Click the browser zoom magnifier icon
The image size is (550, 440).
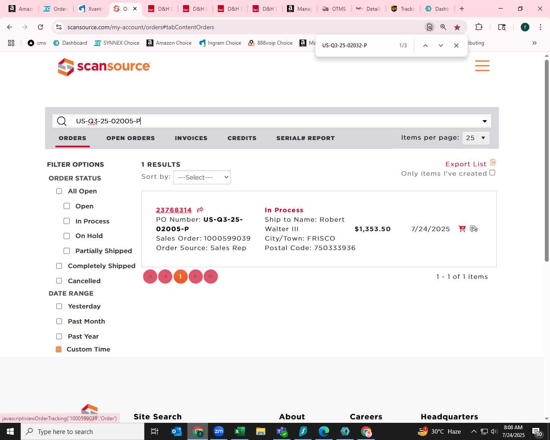pyautogui.click(x=443, y=27)
